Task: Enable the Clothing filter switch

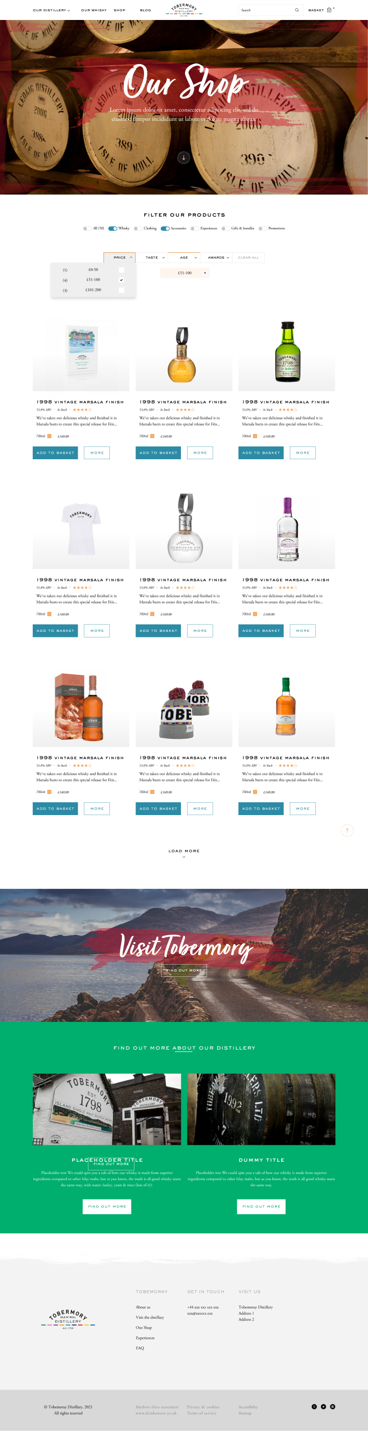Action: [137, 228]
